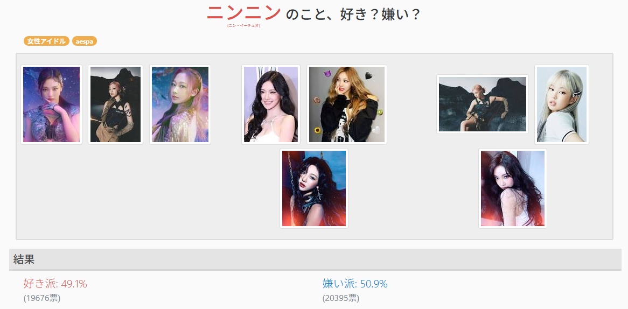View the platinum blonde photo with the hair clip
This screenshot has width=628, height=309.
coord(562,104)
